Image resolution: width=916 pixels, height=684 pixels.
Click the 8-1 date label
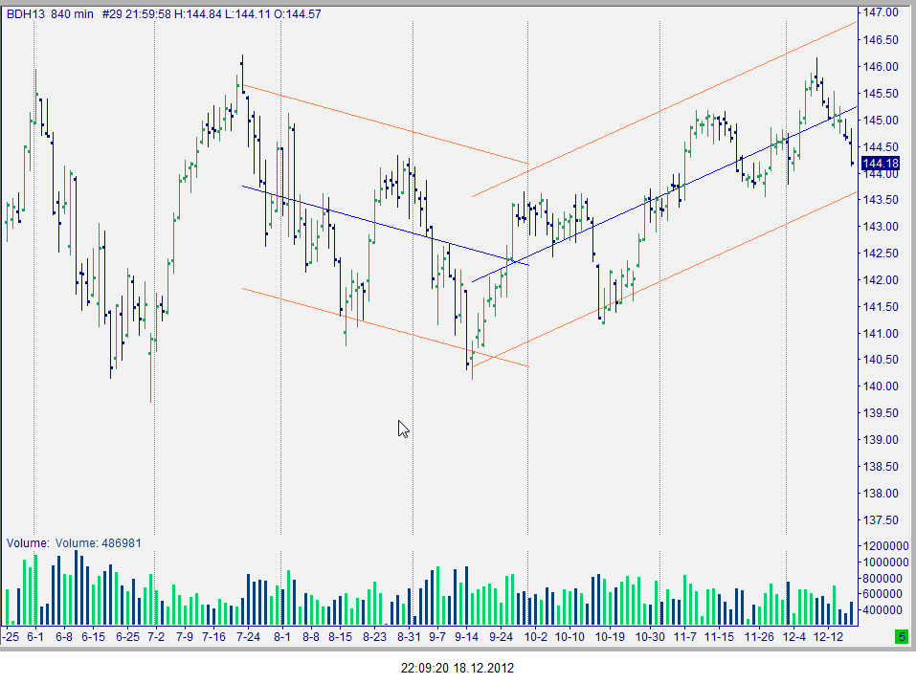[282, 637]
